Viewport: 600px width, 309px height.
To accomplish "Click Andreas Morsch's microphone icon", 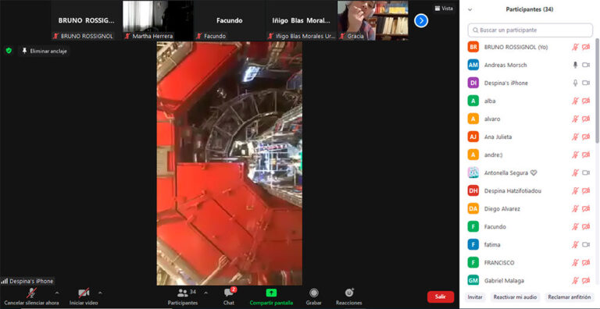I will 575,65.
